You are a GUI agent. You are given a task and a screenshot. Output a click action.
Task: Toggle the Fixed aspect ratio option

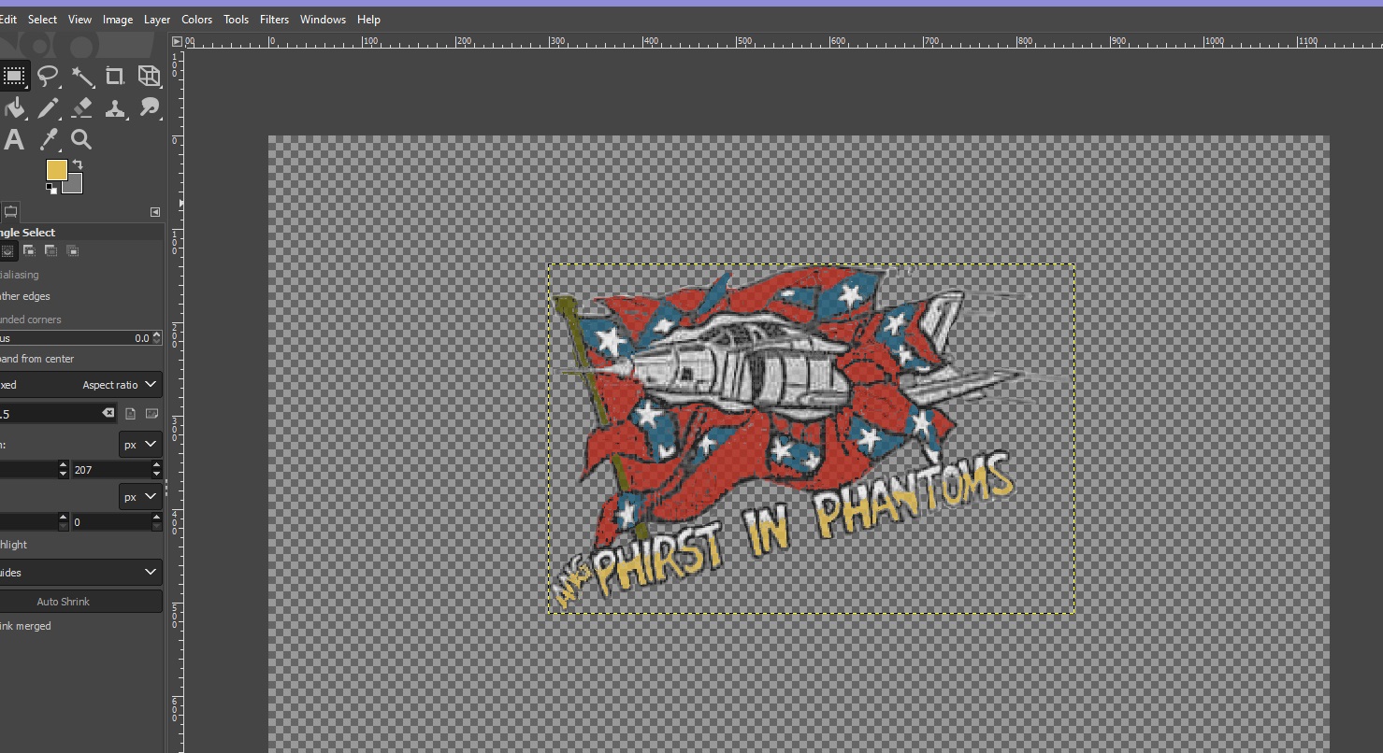click(8, 385)
